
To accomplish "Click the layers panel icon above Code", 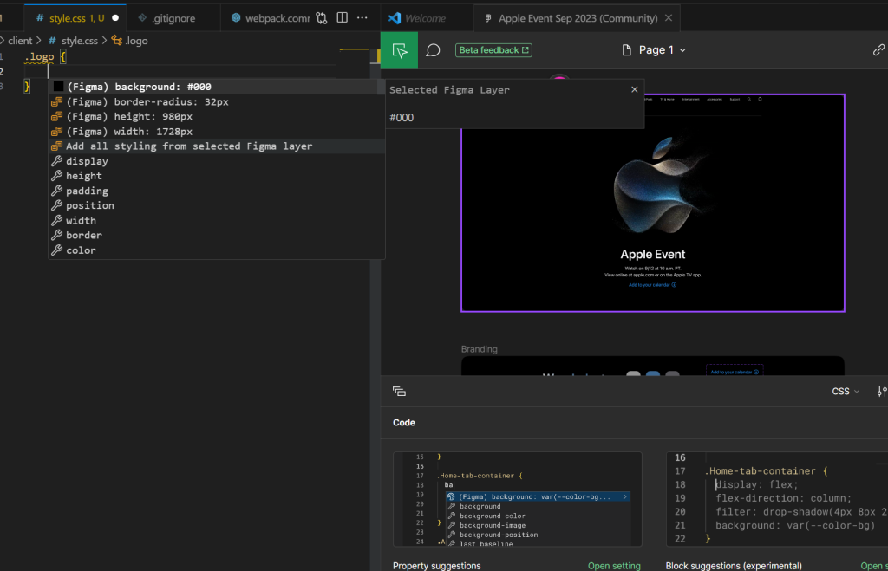I will tap(399, 392).
